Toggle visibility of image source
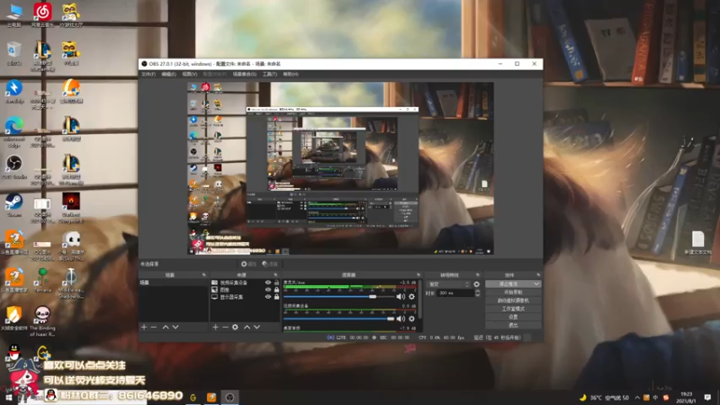The width and height of the screenshot is (720, 405). tap(268, 290)
